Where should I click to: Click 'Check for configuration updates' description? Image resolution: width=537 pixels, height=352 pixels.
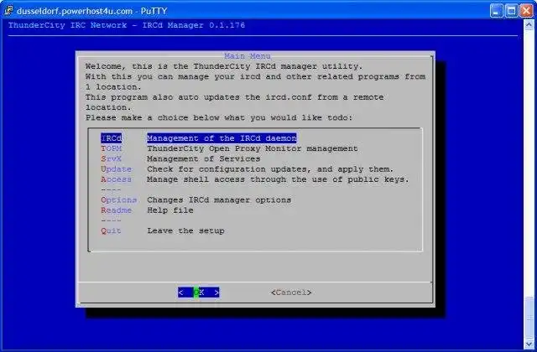coord(270,169)
